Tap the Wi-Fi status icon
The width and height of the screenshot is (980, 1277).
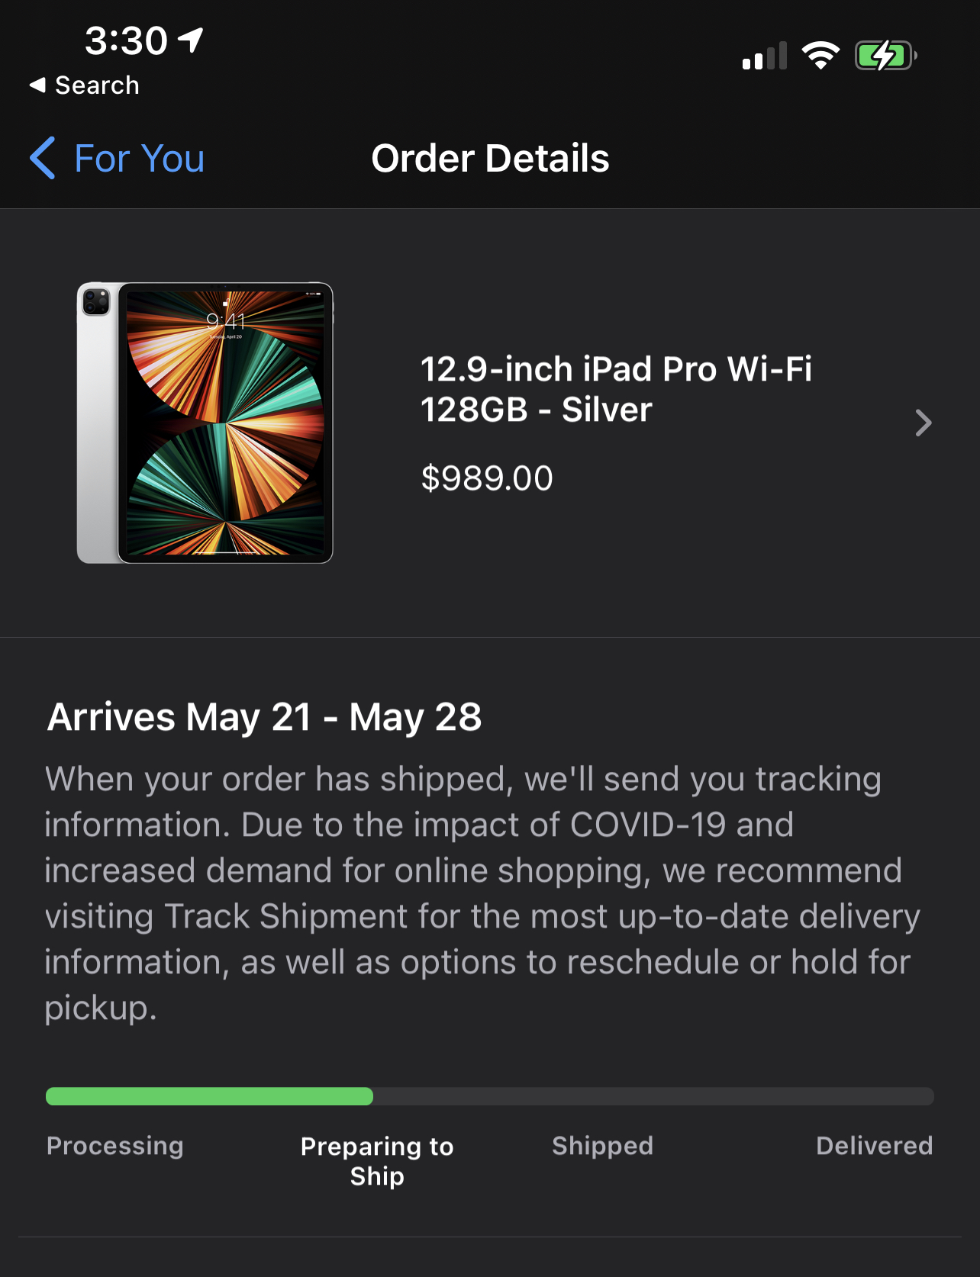pos(820,56)
